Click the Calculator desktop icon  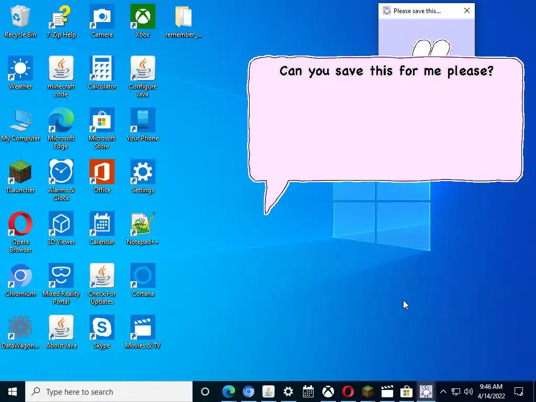pyautogui.click(x=102, y=73)
